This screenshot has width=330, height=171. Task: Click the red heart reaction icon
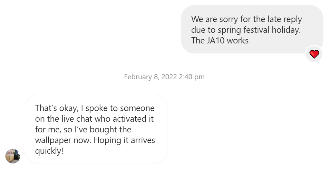pyautogui.click(x=314, y=54)
